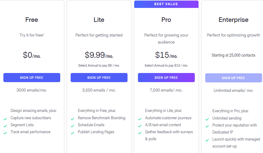Click checkmark beside Unlimited sending
The image size is (263, 153).
[207, 119]
